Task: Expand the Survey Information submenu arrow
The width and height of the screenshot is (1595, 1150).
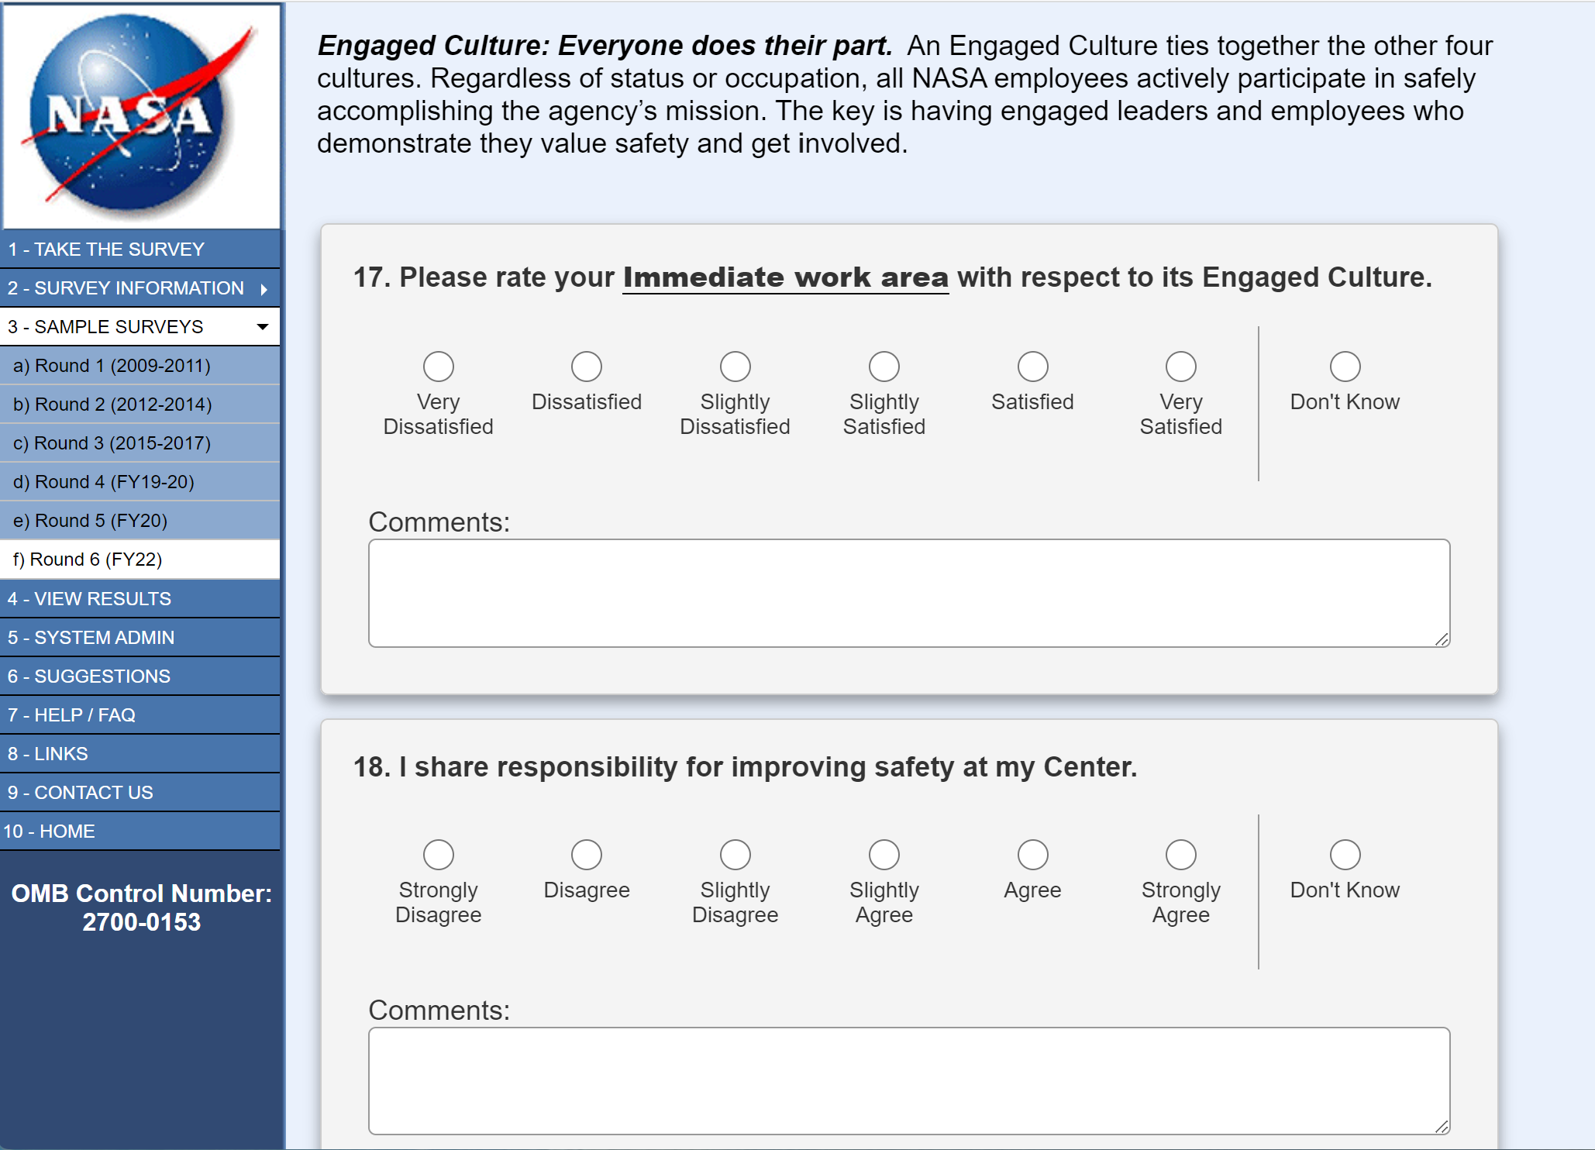Action: click(x=264, y=289)
